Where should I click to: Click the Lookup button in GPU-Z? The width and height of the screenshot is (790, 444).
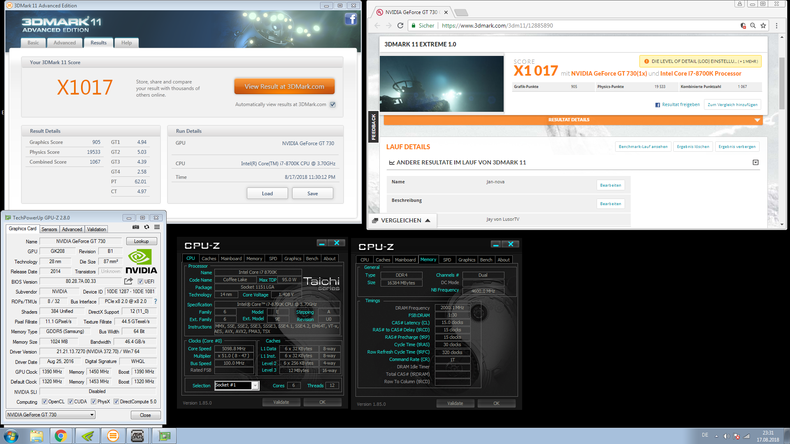tap(141, 241)
